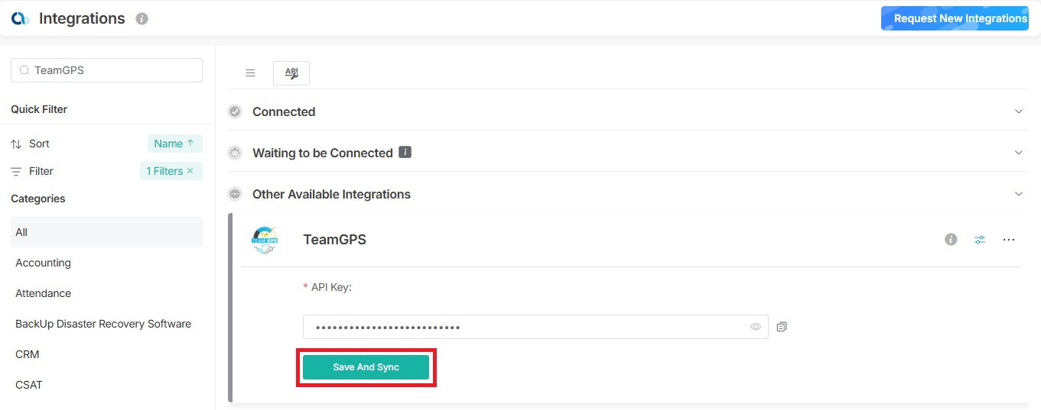The height and width of the screenshot is (410, 1041).
Task: Click the TeamGPS logo thumbnail
Action: (x=265, y=240)
